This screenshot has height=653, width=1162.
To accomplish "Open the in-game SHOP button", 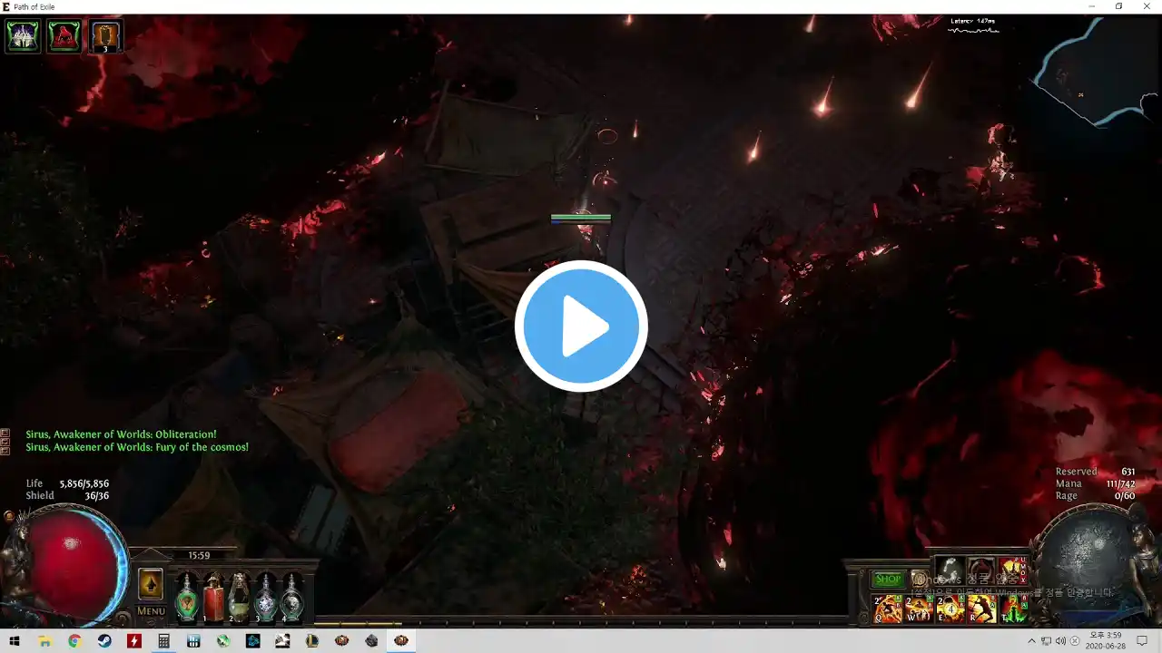I will click(x=888, y=579).
